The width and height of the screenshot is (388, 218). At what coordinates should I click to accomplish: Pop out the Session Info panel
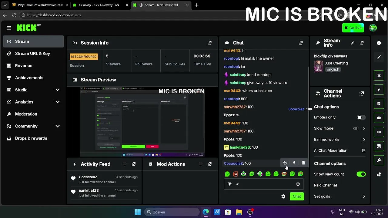click(x=209, y=43)
